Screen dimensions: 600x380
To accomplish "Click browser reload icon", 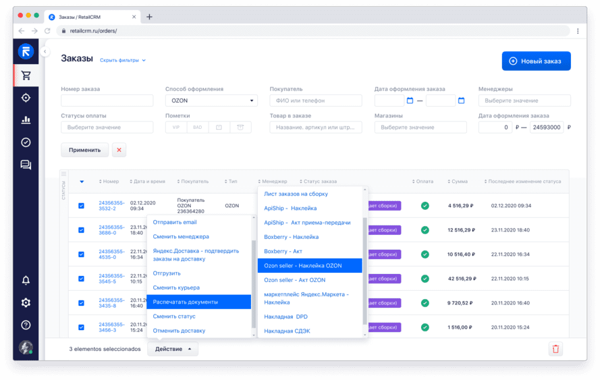I will (47, 31).
